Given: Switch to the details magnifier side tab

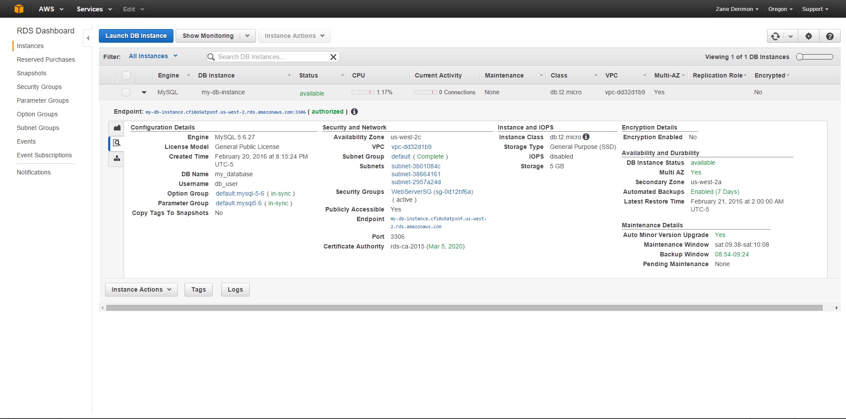Looking at the screenshot, I should pyautogui.click(x=117, y=143).
